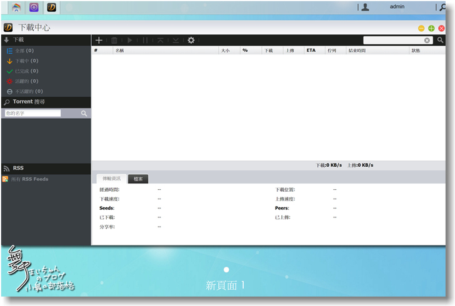The width and height of the screenshot is (455, 306).
Task: Click the Torrent search magnifier button
Action: 84,113
